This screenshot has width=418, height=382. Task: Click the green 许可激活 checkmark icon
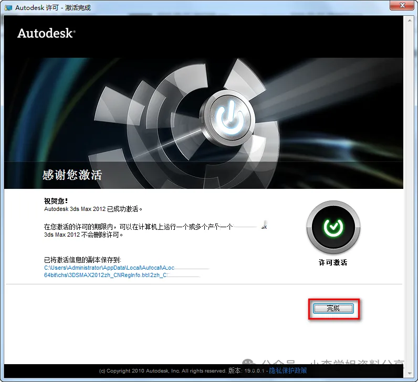pyautogui.click(x=333, y=227)
